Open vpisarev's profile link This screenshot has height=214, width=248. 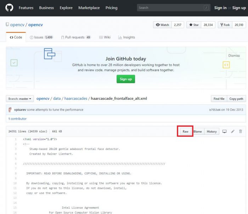click(20, 110)
